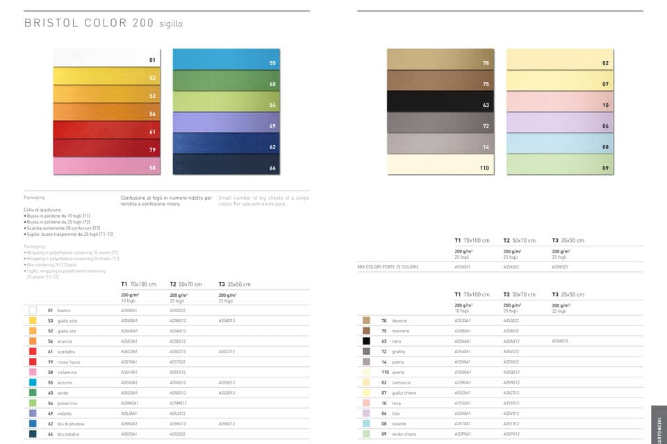Pick the large brown band numbered 75

click(x=440, y=80)
